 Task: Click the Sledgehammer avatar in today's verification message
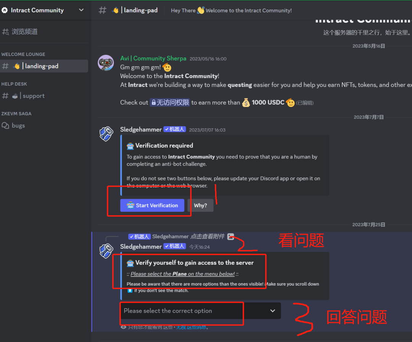coord(106,251)
